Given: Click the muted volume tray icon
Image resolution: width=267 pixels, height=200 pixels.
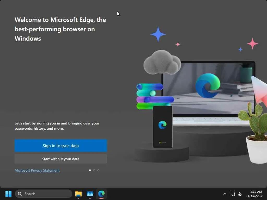Looking at the screenshot, I should coord(240,194).
